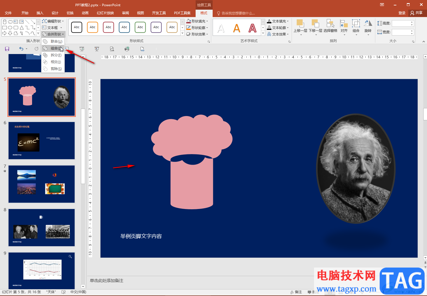Expand the WordArt styles gallery more button
This screenshot has width=427, height=296.
pyautogui.click(x=263, y=34)
